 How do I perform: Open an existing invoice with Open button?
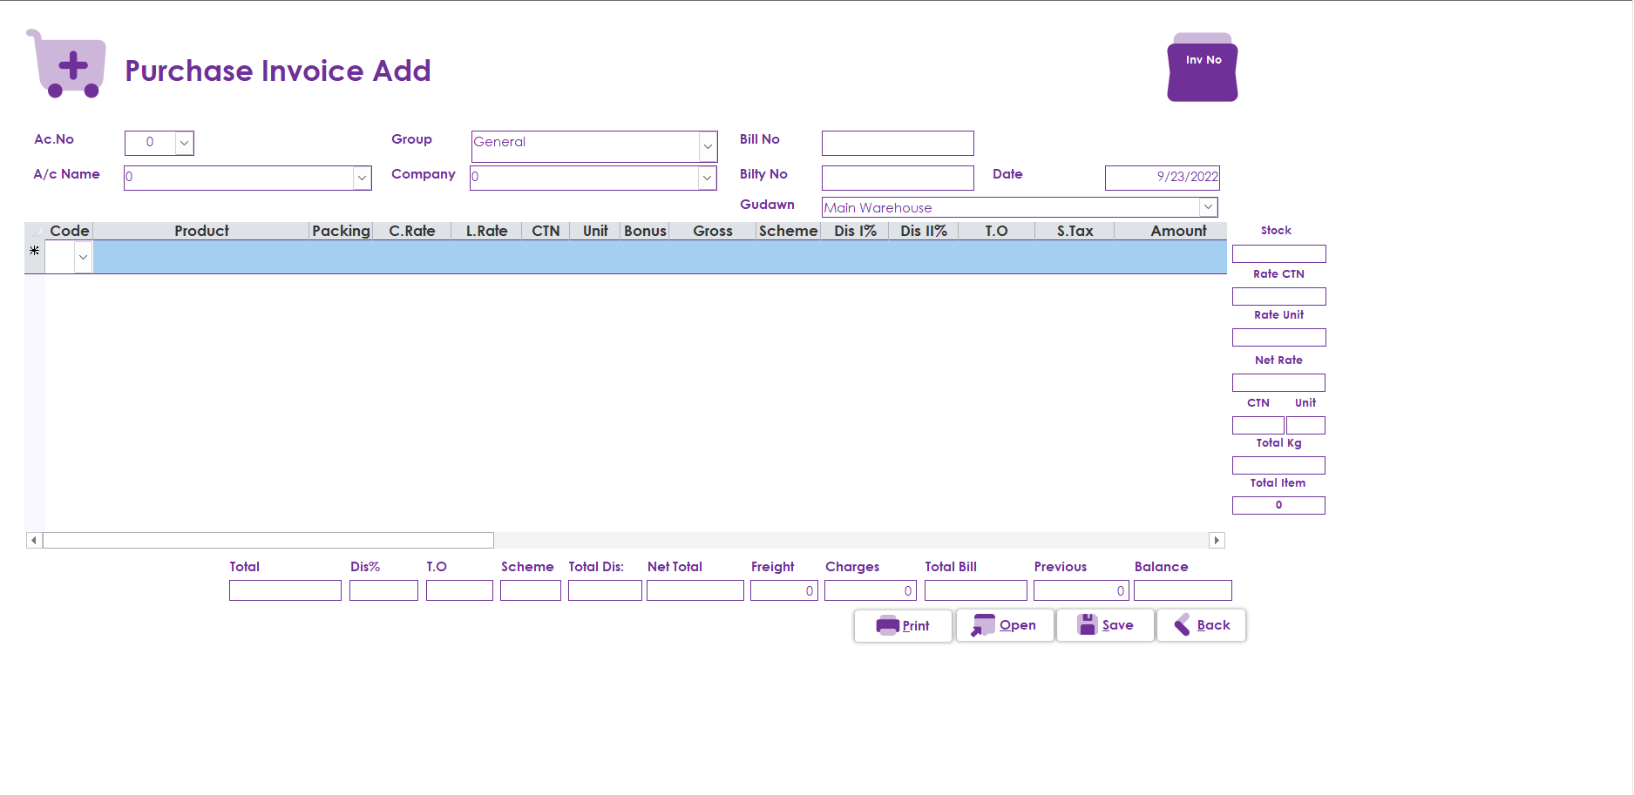click(1005, 625)
